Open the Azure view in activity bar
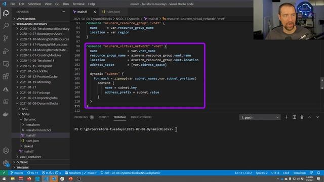 [x=6, y=89]
